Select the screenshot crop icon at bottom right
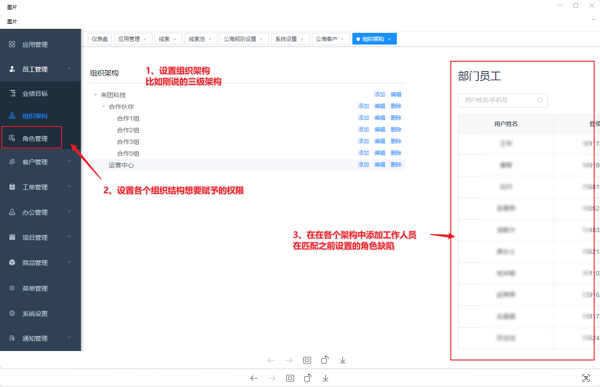Image resolution: width=600 pixels, height=387 pixels. tap(587, 378)
